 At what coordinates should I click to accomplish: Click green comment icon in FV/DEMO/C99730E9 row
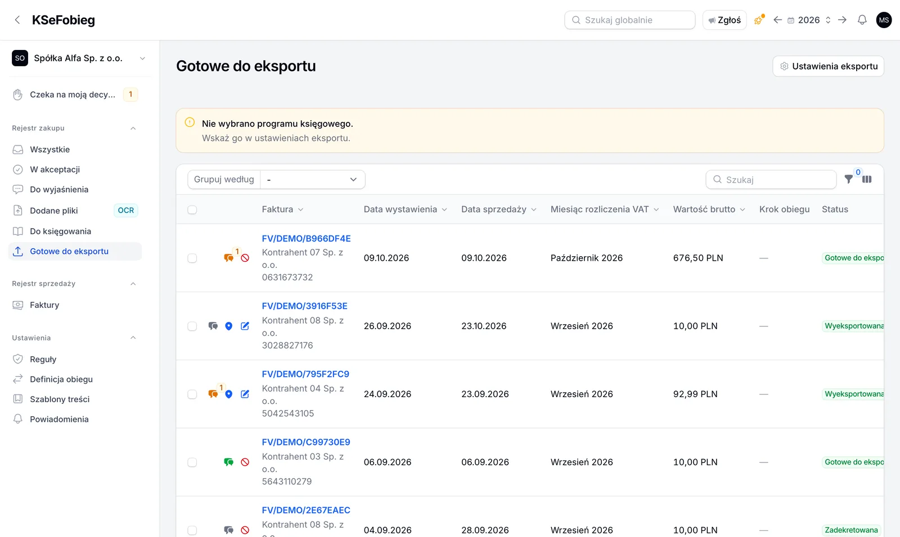228,462
